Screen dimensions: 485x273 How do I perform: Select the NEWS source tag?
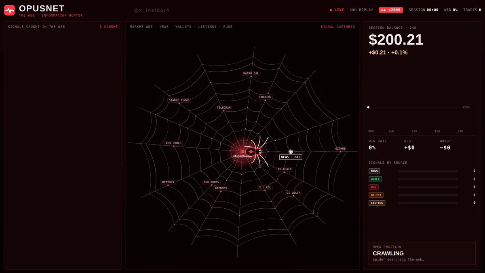coord(374,171)
